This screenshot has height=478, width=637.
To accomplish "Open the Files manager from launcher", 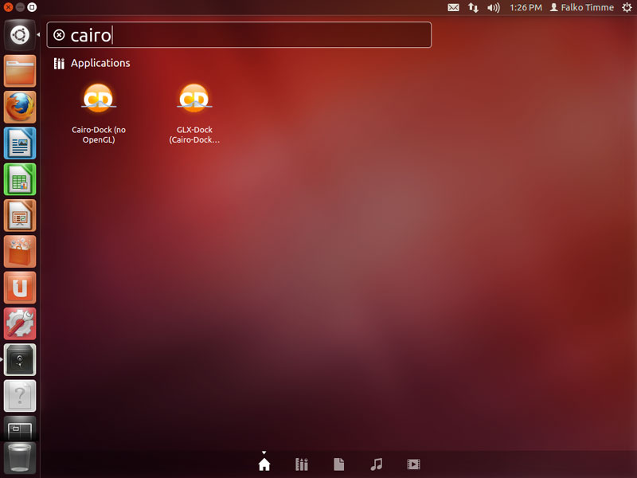I will click(x=19, y=71).
